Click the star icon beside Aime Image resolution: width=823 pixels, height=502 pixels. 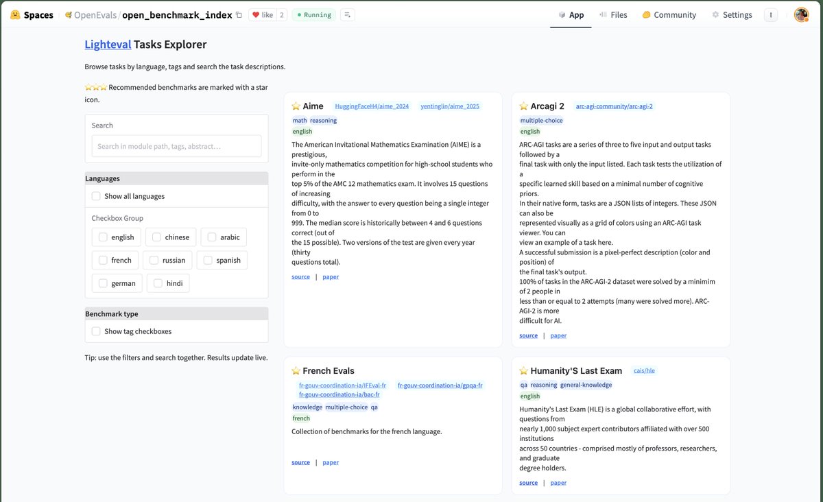tap(296, 106)
